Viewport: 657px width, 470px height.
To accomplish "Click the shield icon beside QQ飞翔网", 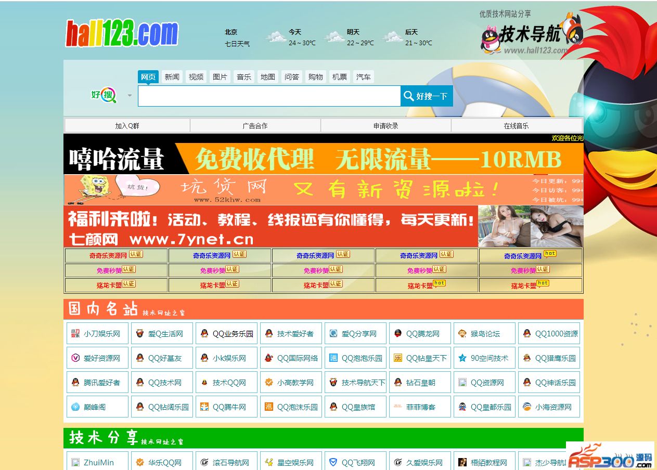I will coord(333,462).
